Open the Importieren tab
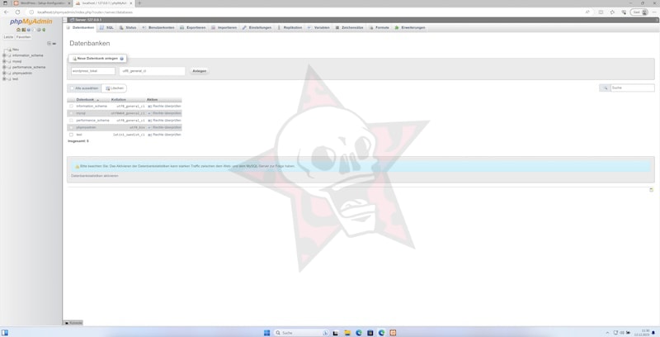The image size is (660, 337). (x=224, y=28)
